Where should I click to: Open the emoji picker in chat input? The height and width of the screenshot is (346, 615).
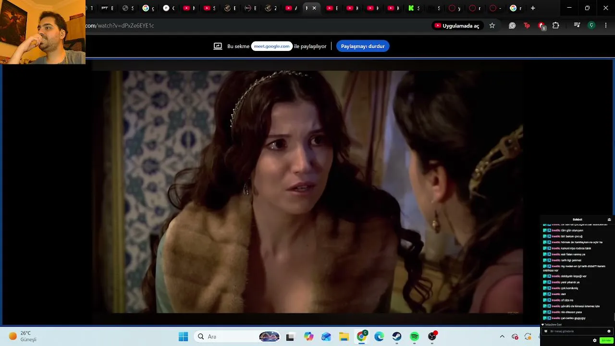[x=609, y=331]
